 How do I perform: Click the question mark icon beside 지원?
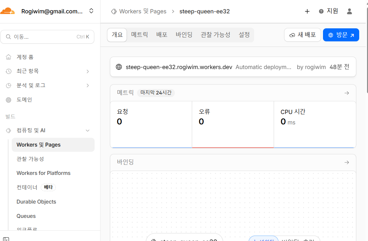tap(321, 11)
